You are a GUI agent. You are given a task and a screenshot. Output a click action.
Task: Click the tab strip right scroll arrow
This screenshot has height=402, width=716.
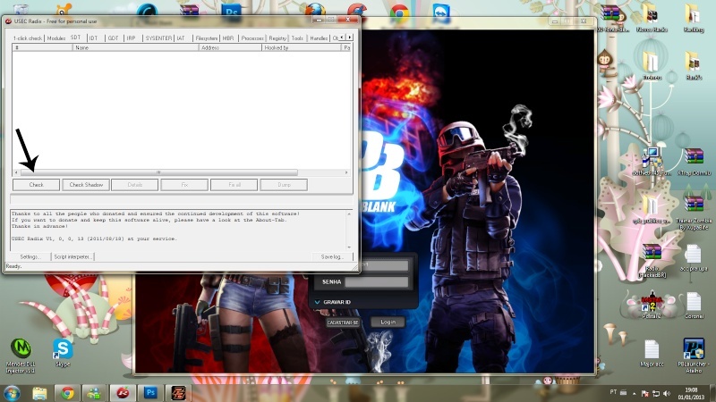[350, 38]
